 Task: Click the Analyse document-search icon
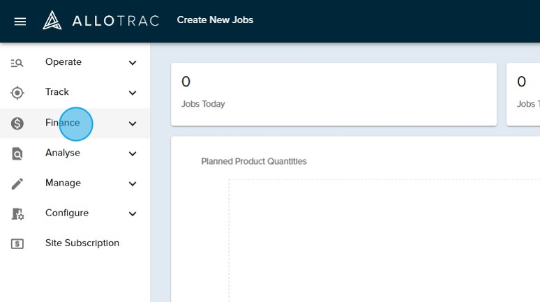(17, 153)
